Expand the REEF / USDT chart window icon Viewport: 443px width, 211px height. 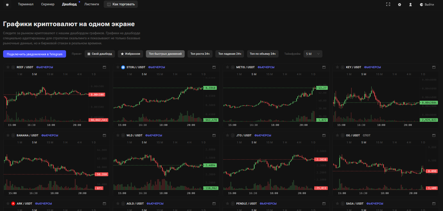(104, 67)
